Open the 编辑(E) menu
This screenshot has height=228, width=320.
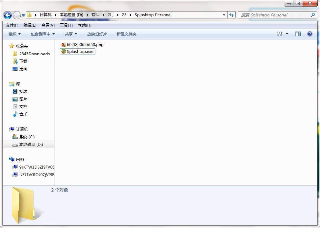tap(30, 25)
